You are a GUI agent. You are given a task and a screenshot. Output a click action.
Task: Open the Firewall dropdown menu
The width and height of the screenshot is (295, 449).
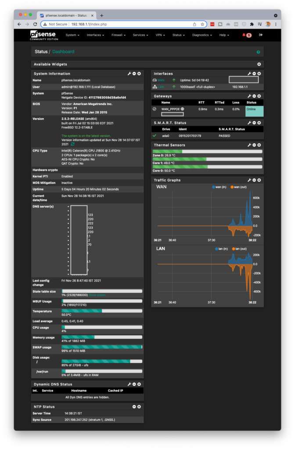pos(119,35)
